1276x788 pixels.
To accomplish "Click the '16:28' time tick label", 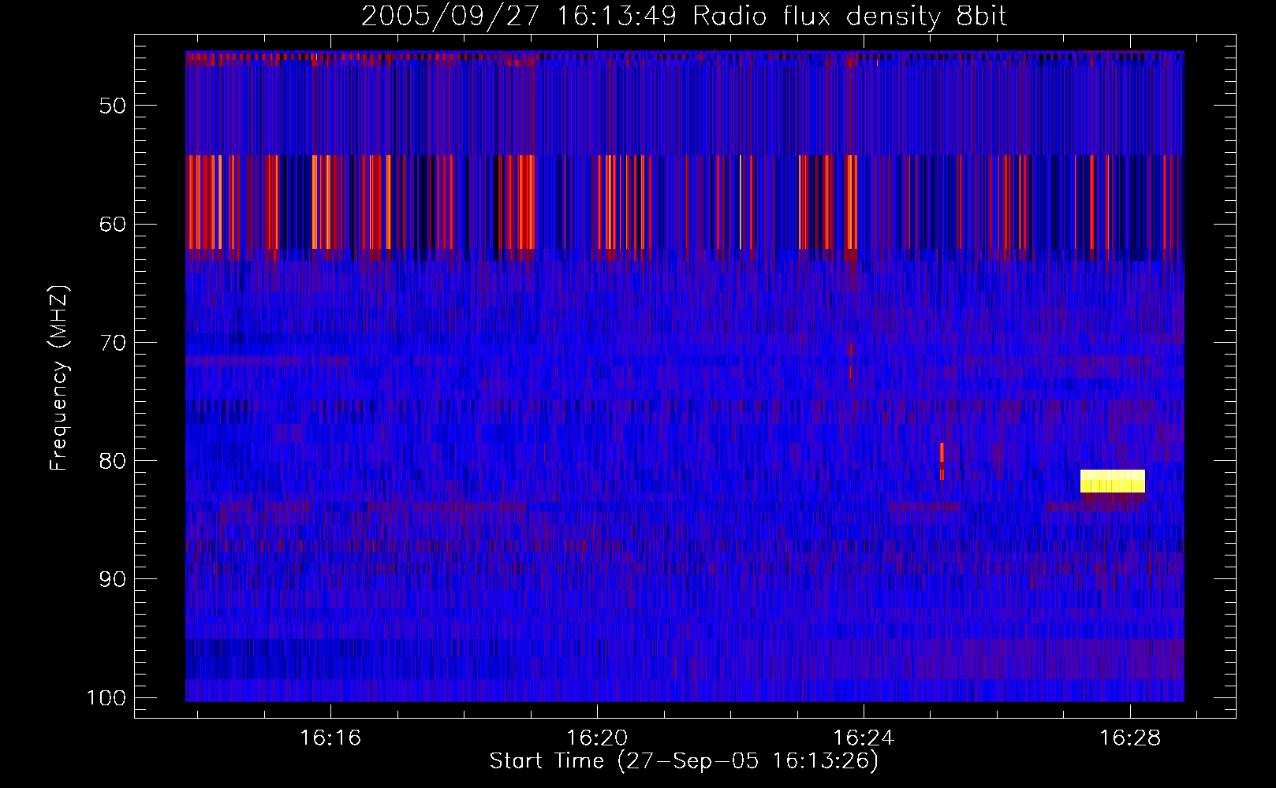I will point(1130,738).
